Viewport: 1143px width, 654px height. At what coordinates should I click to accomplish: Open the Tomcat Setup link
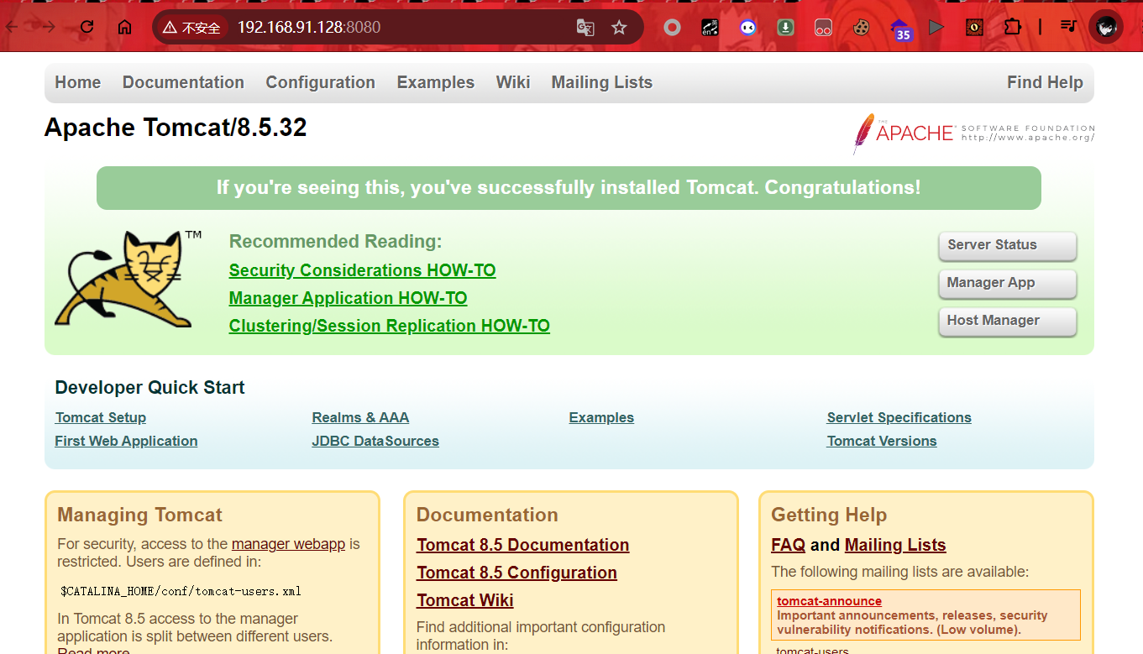click(101, 417)
